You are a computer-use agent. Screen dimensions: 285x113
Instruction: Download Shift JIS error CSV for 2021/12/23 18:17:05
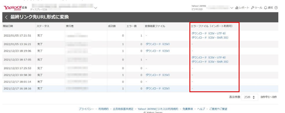click(210, 62)
